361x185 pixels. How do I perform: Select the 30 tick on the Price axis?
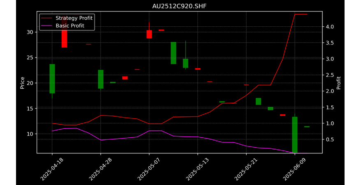(30, 32)
